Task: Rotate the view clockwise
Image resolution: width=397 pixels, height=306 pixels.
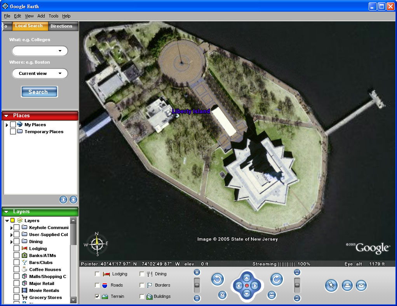Action: point(277,280)
